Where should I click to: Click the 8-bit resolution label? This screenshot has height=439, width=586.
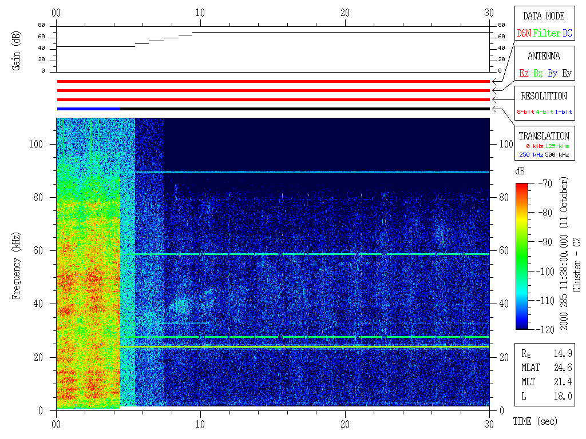[x=526, y=112]
